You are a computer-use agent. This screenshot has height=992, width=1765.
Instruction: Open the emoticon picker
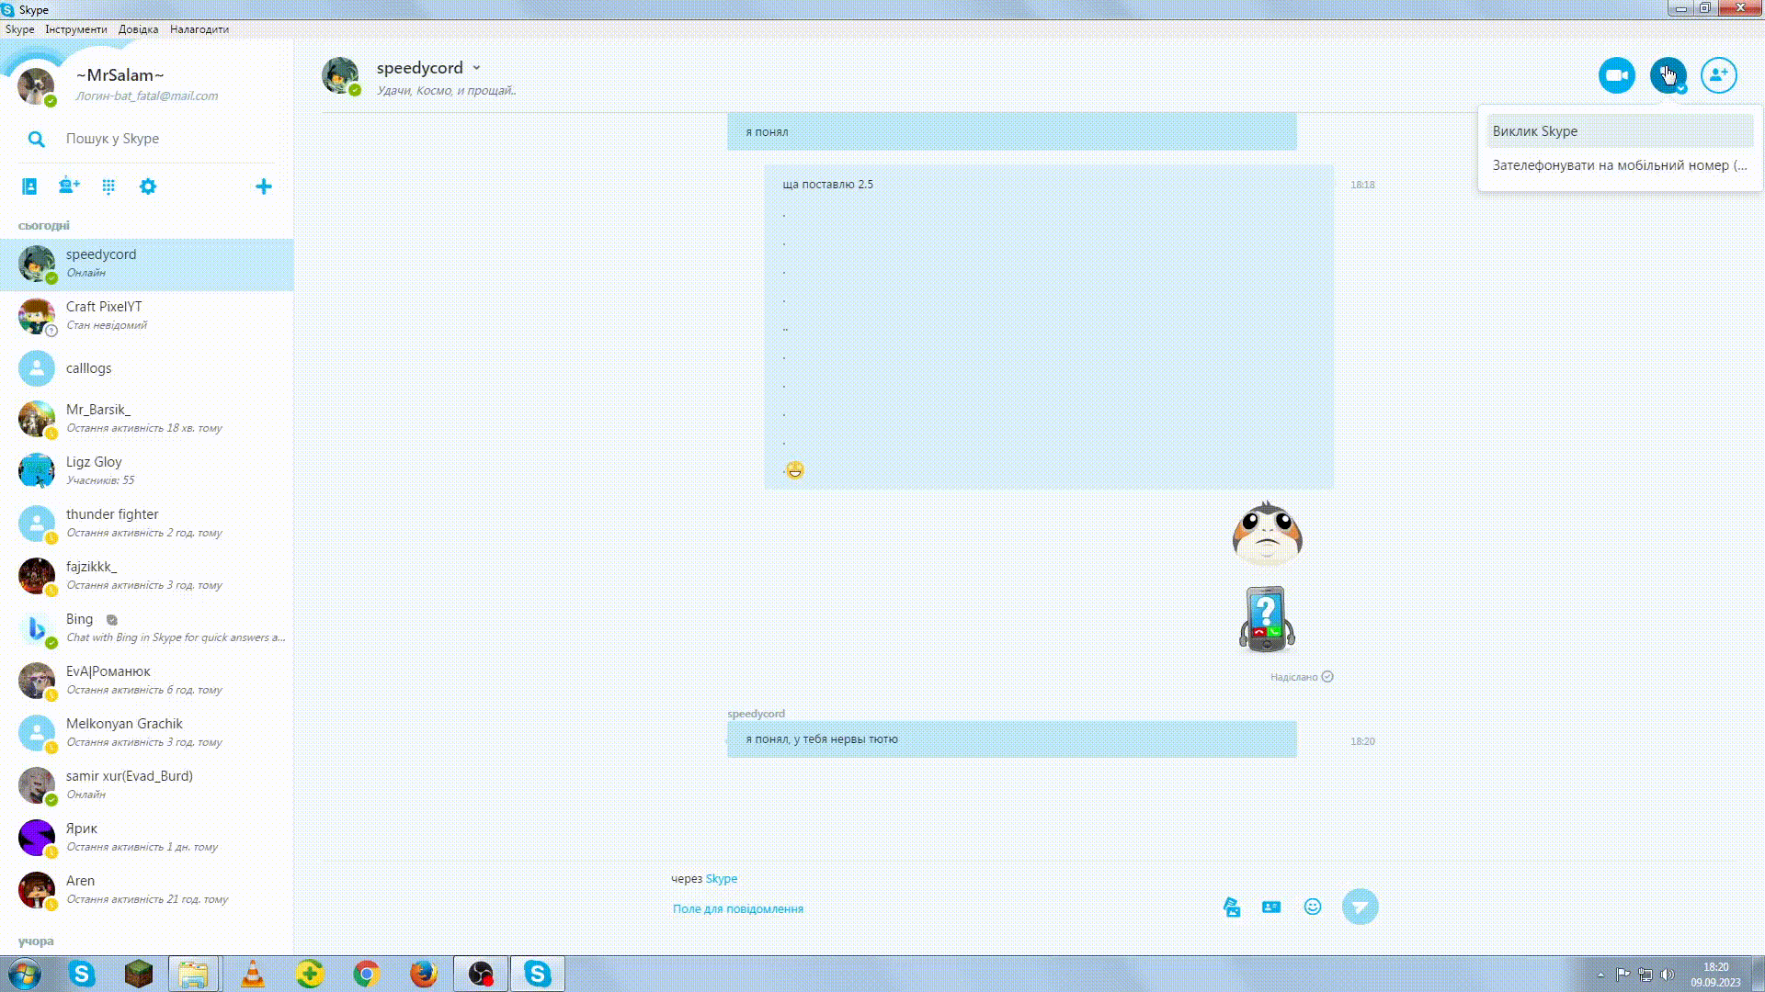coord(1313,907)
